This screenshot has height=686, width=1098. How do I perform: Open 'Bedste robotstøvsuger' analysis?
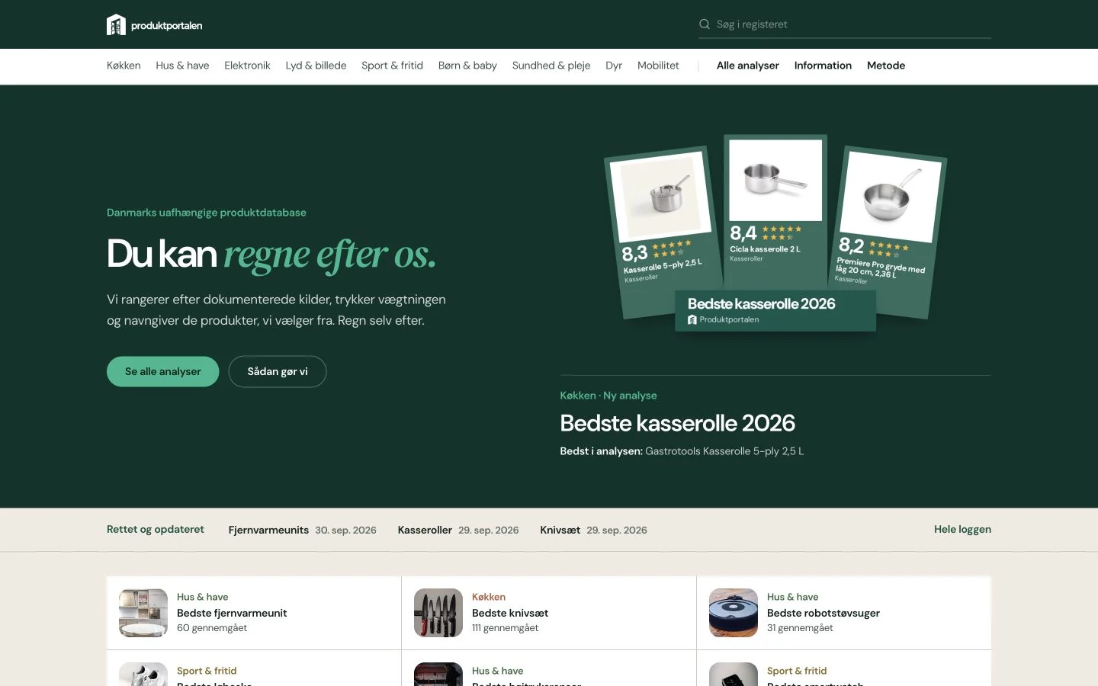[823, 613]
